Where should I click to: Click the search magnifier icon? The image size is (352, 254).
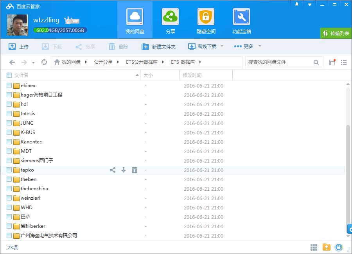click(x=316, y=62)
